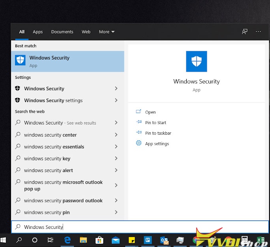This screenshot has height=247, width=270.
Task: Click Pin to taskbar
Action: pyautogui.click(x=158, y=133)
